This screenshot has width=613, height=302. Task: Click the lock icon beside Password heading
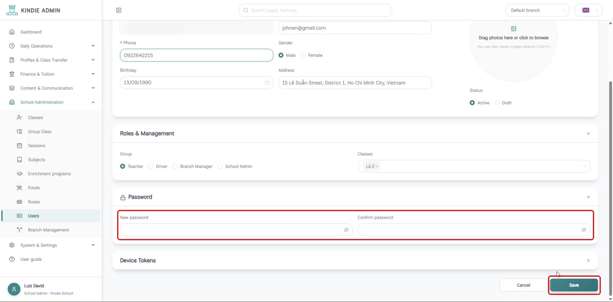(123, 197)
